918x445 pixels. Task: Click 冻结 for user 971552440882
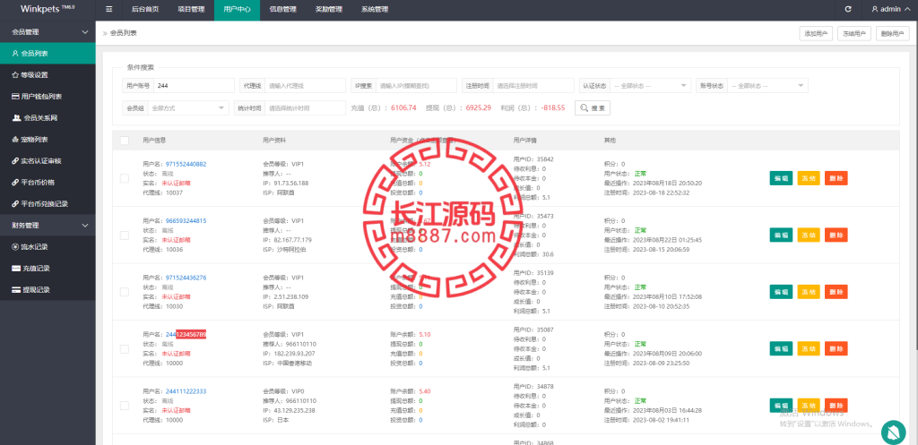[x=809, y=178]
